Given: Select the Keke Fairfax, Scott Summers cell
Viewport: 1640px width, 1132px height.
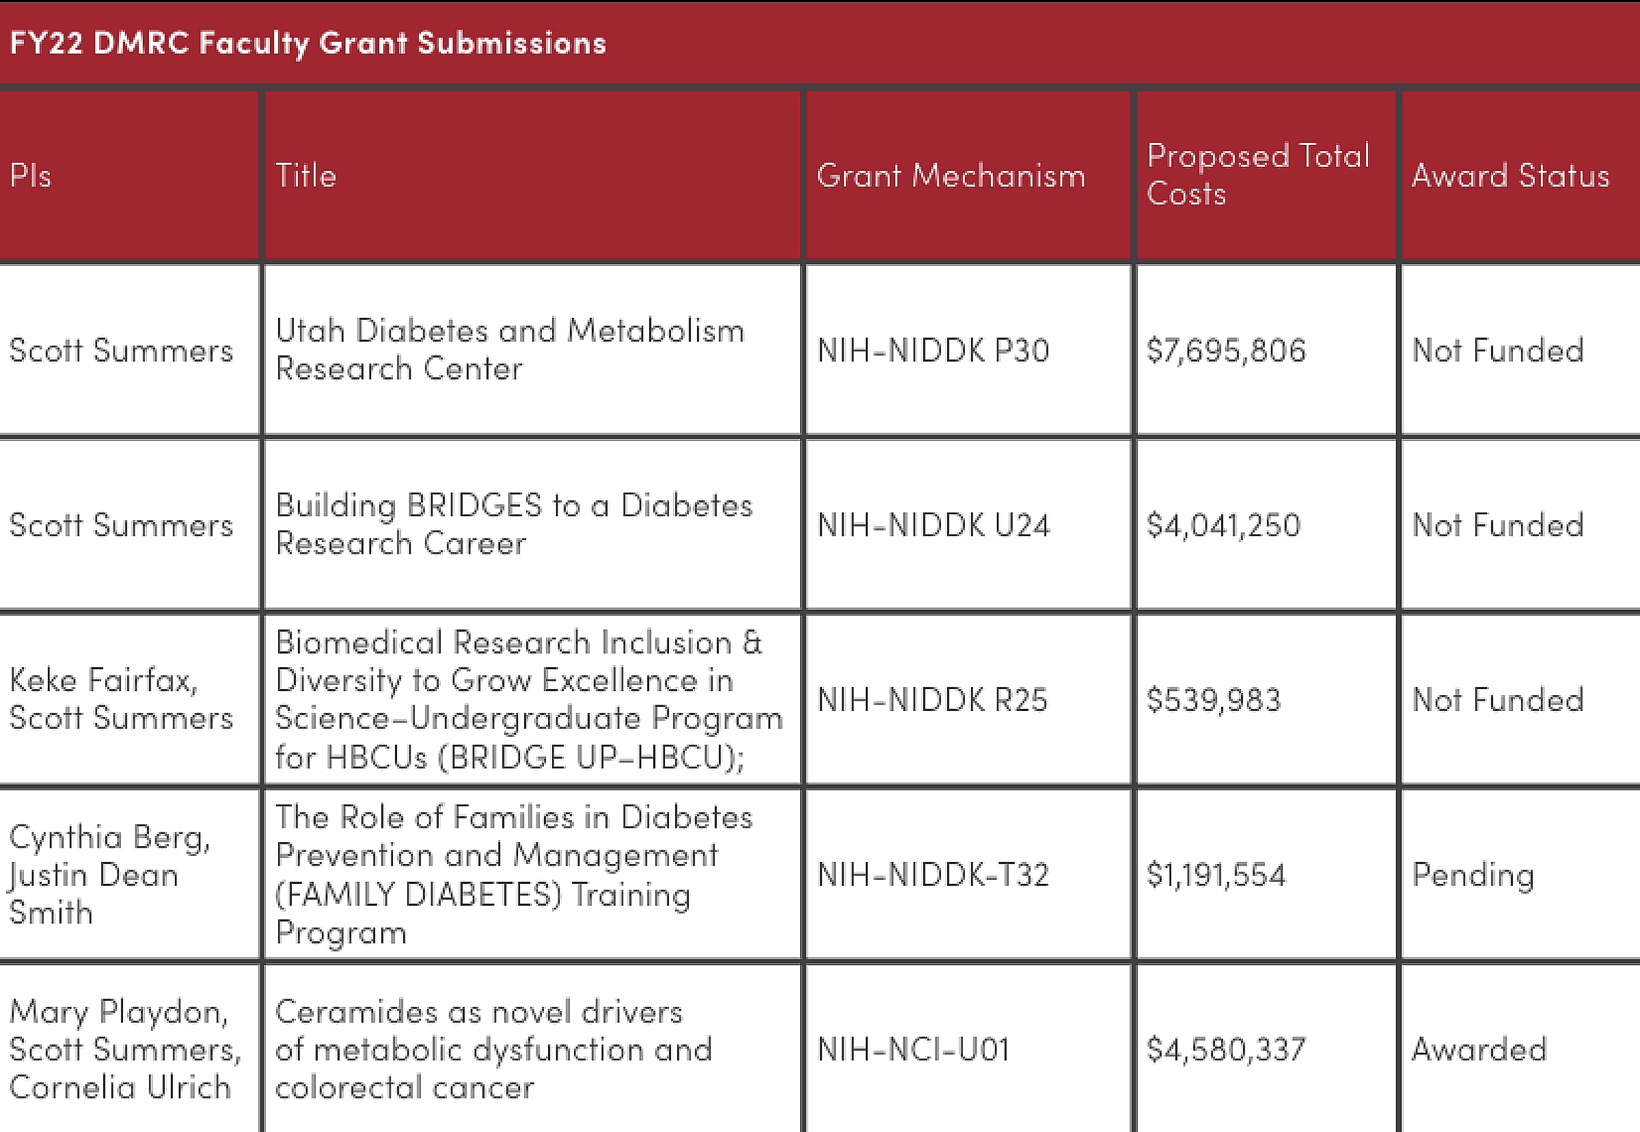Looking at the screenshot, I should (130, 699).
